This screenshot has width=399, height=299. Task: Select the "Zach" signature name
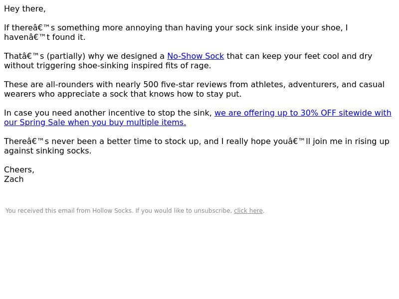(x=14, y=179)
